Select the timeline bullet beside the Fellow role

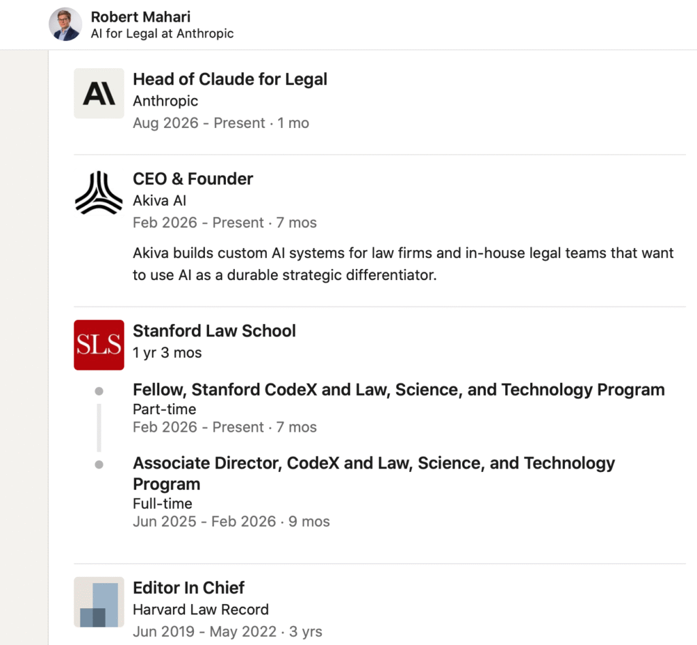point(99,391)
